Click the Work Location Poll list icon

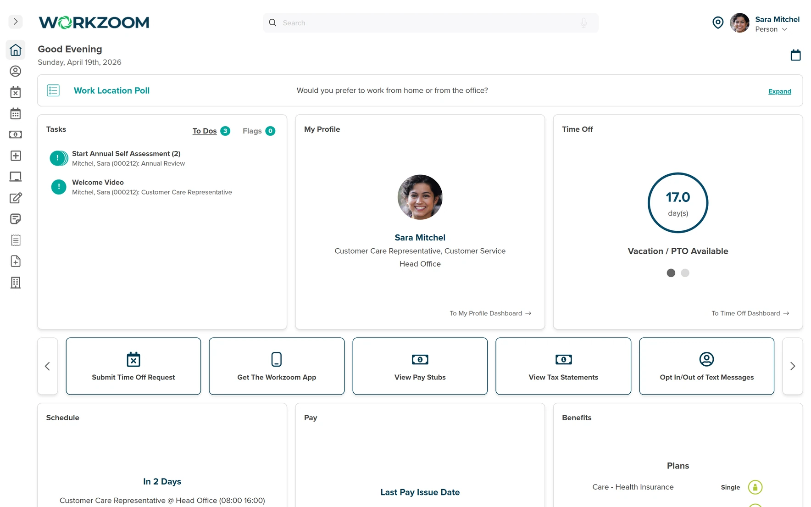click(53, 90)
